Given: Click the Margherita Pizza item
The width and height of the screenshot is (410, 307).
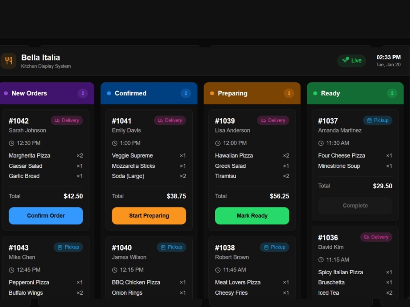Looking at the screenshot, I should click(x=30, y=156).
